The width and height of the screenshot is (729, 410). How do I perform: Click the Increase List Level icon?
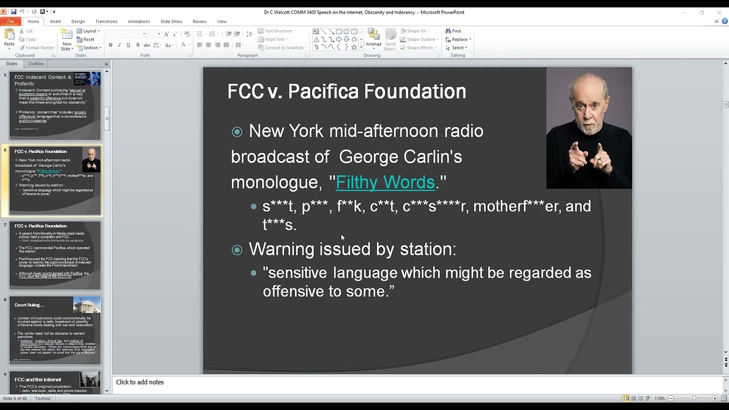pos(237,34)
